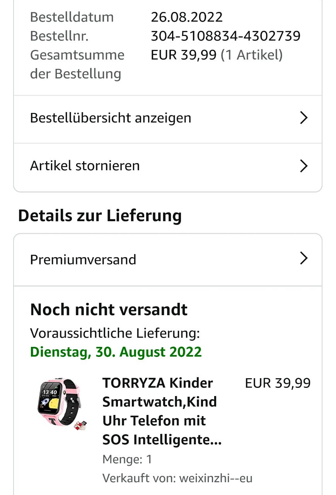The width and height of the screenshot is (336, 495).
Task: Select the order number 304-5108834-4302739
Action: tap(225, 36)
